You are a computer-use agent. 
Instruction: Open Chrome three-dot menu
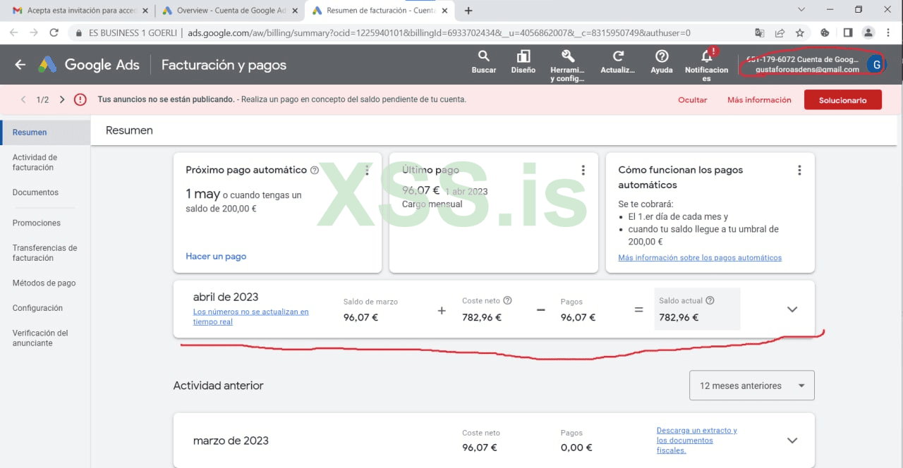click(888, 32)
